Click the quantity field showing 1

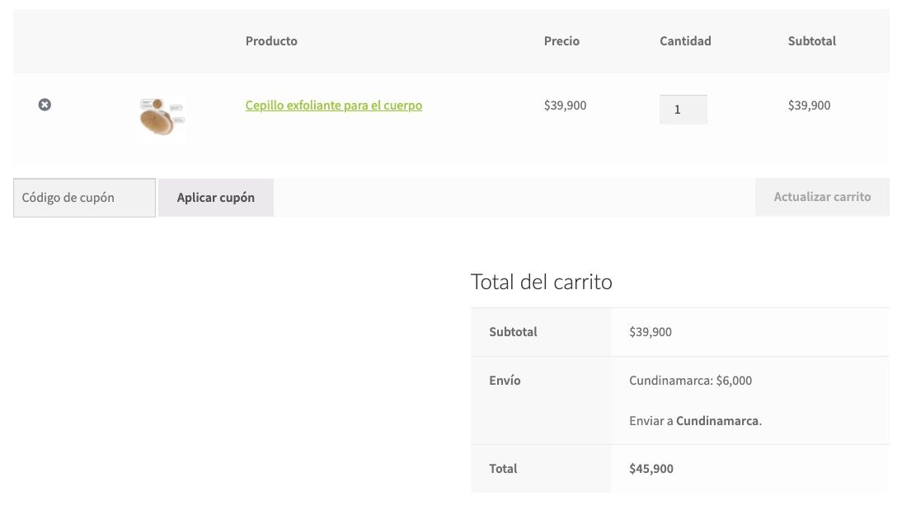[683, 110]
